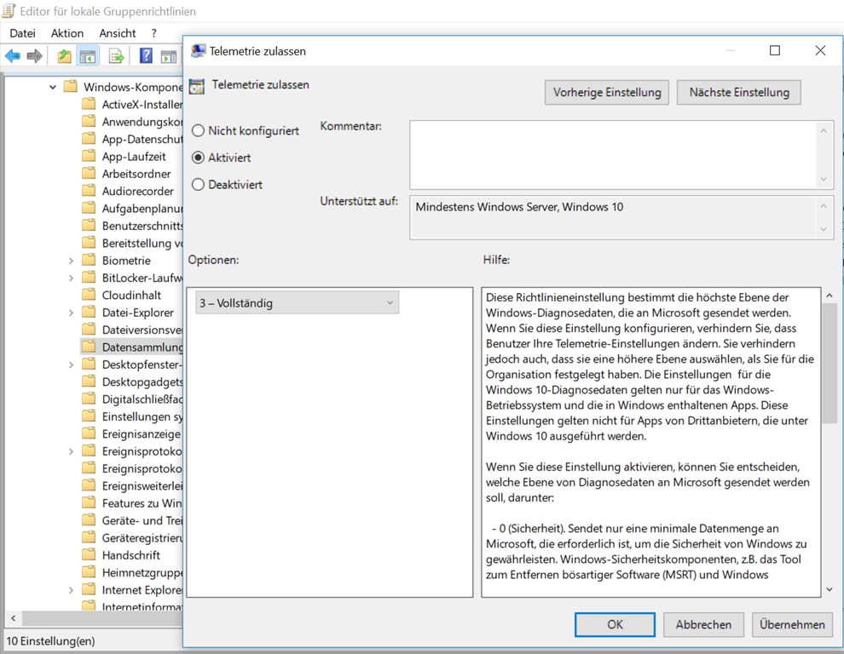The image size is (844, 654).
Task: Open the Aktion menu
Action: [x=67, y=33]
